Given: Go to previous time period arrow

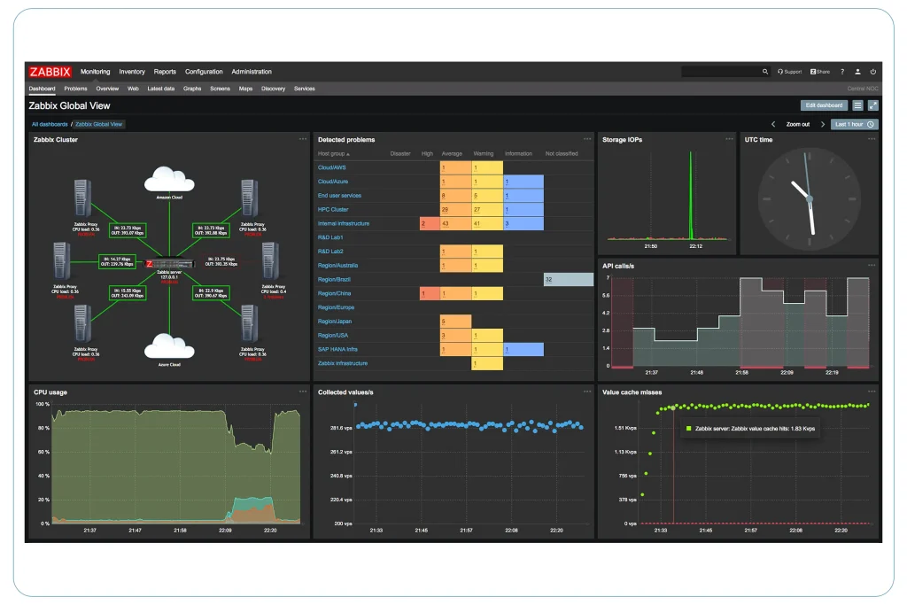Looking at the screenshot, I should [773, 124].
